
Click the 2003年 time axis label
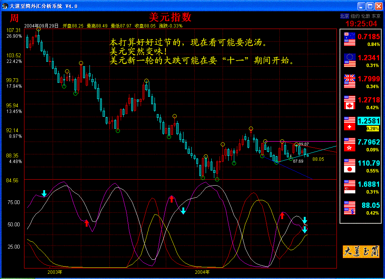pyautogui.click(x=55, y=272)
